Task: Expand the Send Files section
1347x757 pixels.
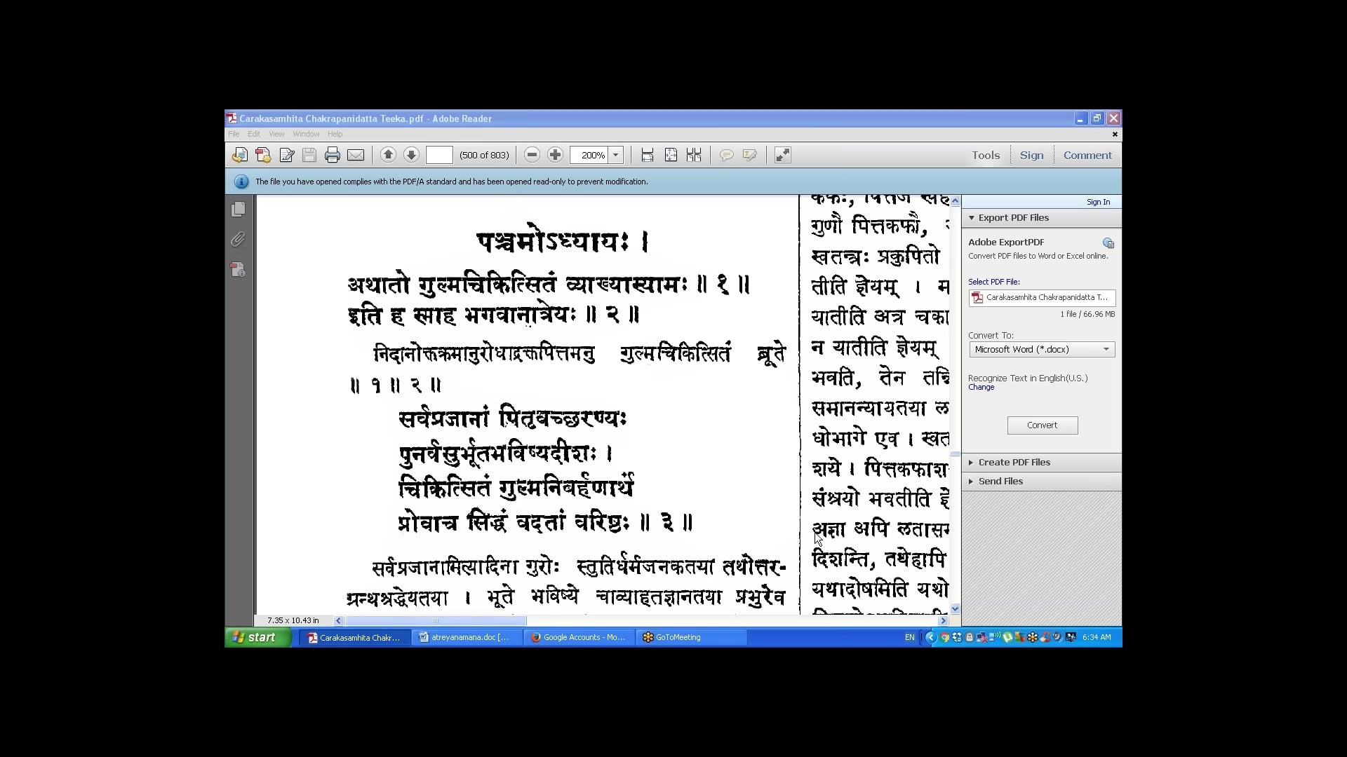Action: [x=1000, y=481]
